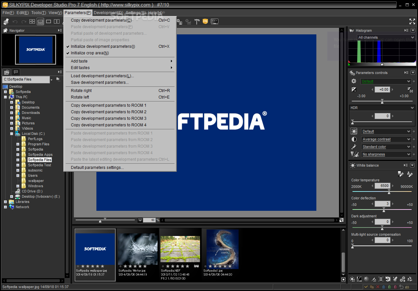Open the File menu

(x=8, y=13)
